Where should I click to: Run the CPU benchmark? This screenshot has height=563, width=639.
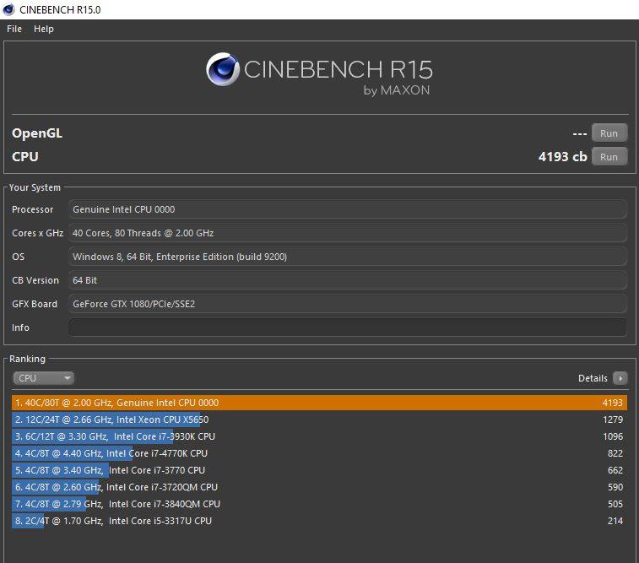(609, 157)
